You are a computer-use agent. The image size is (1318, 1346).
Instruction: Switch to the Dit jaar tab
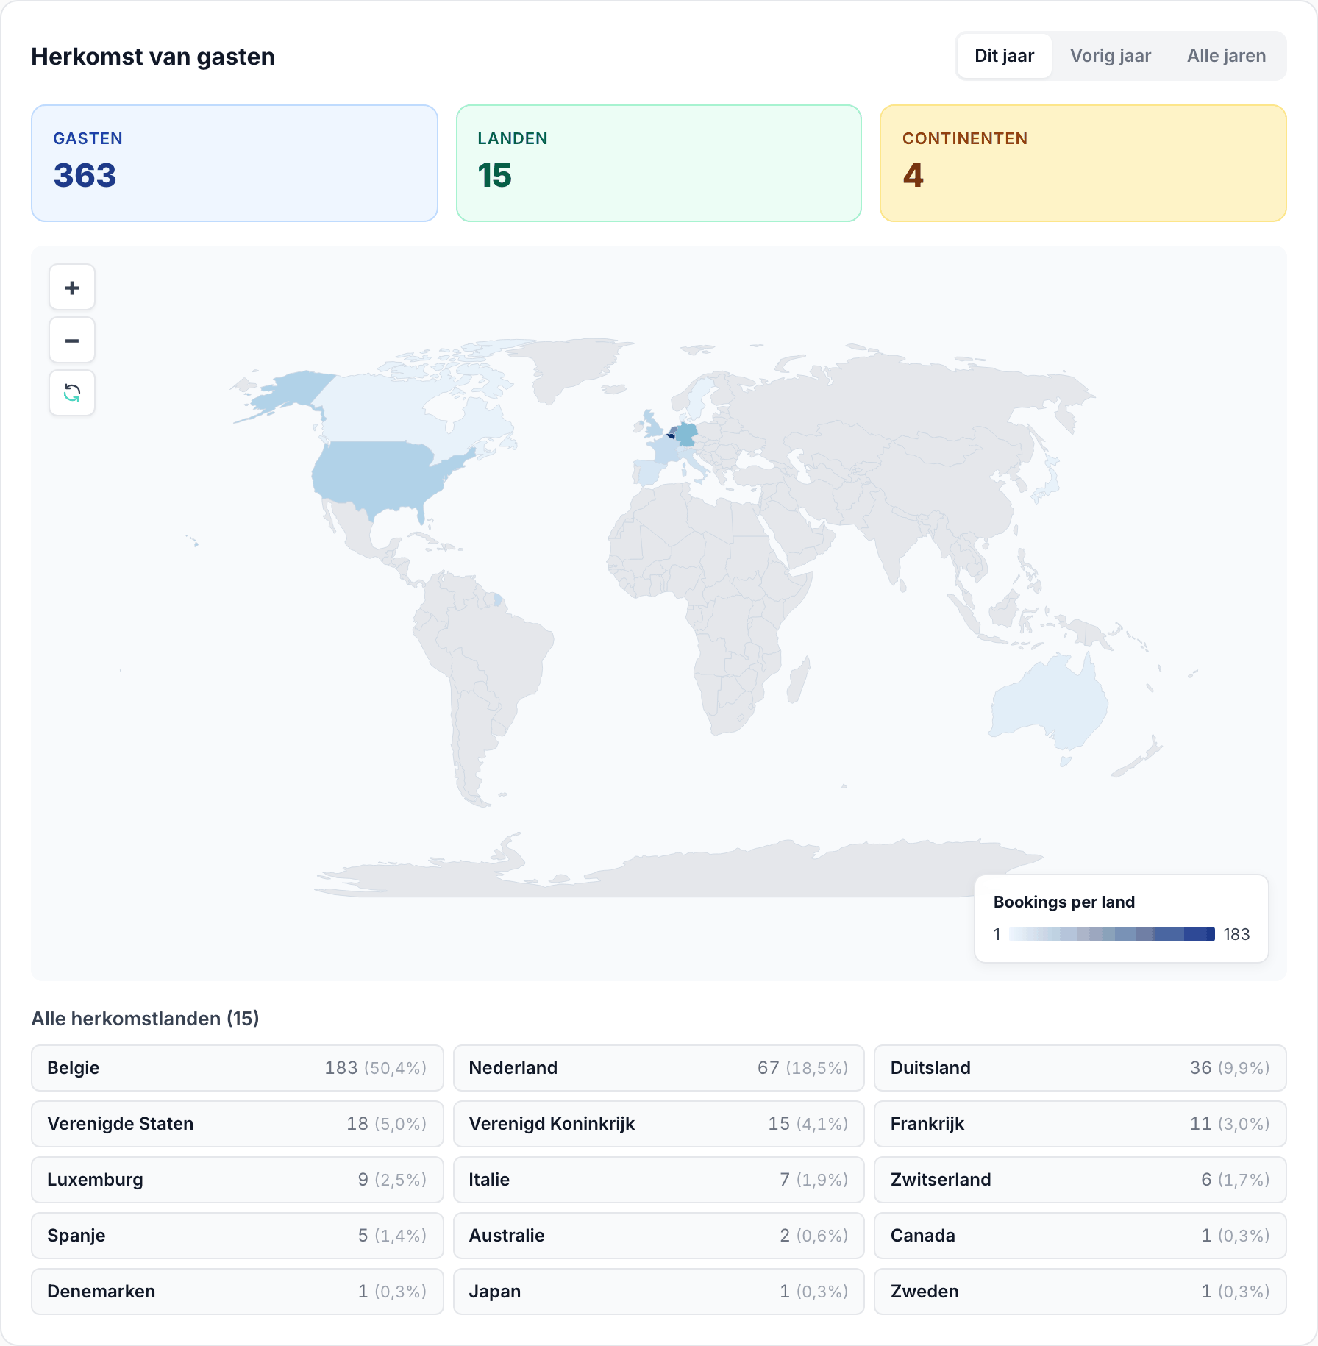(1004, 56)
